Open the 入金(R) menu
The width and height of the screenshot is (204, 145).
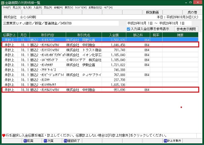(x=37, y=8)
